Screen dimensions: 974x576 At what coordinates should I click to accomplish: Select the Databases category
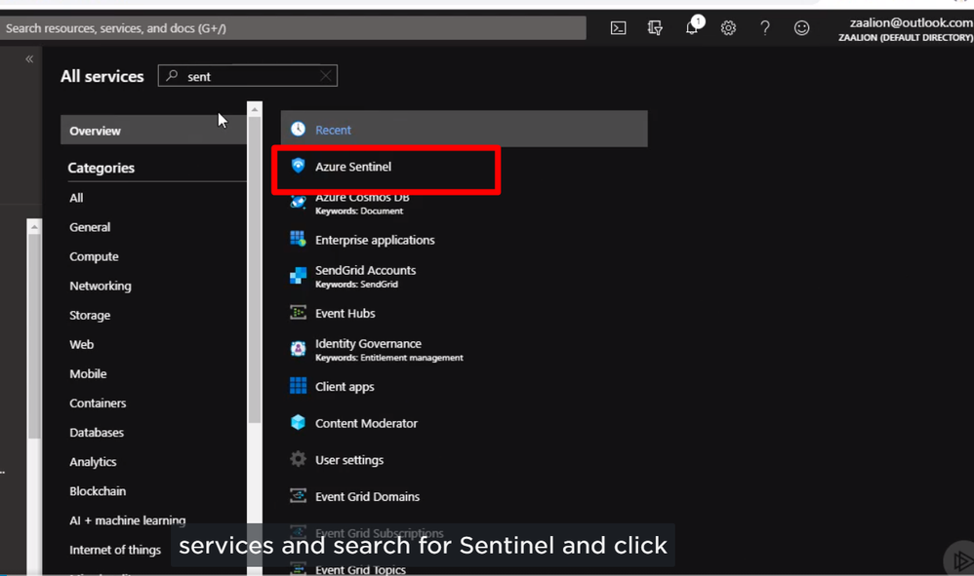97,432
